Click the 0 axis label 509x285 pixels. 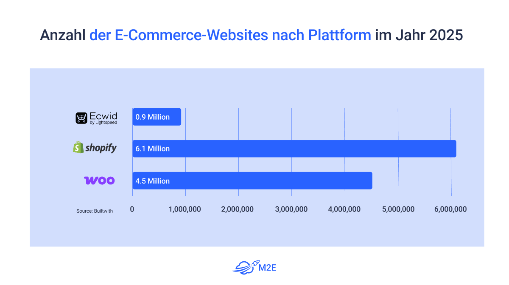click(x=132, y=209)
